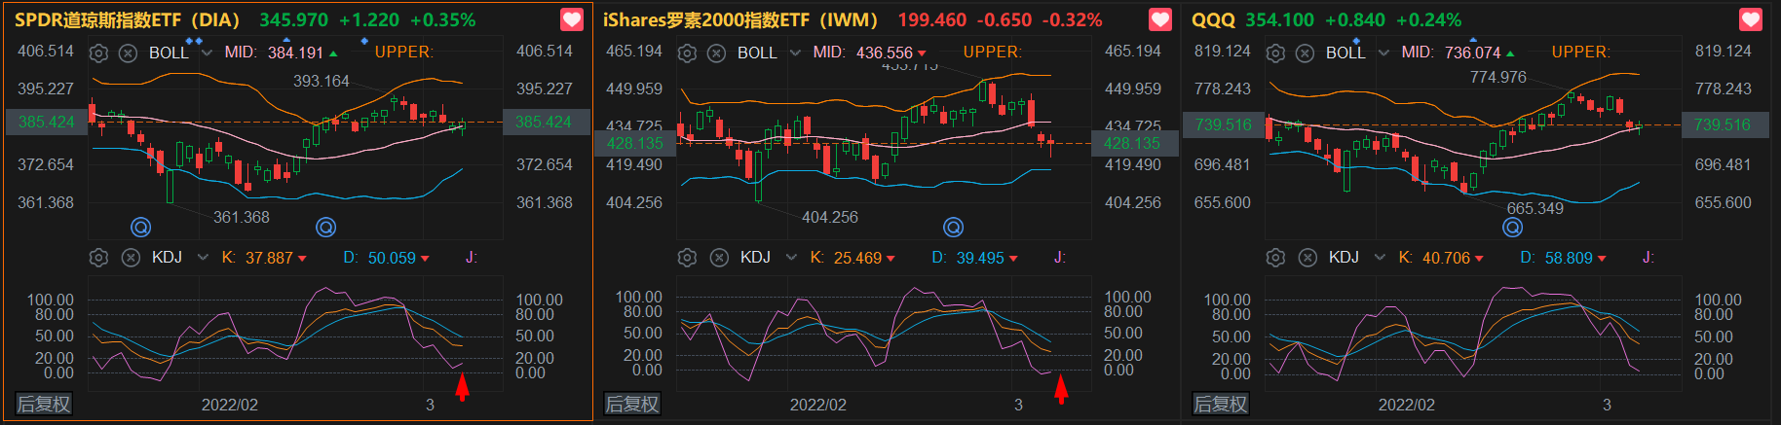Click K value 40.706 in QQQ KDJ
The height and width of the screenshot is (425, 1781).
click(x=1446, y=258)
